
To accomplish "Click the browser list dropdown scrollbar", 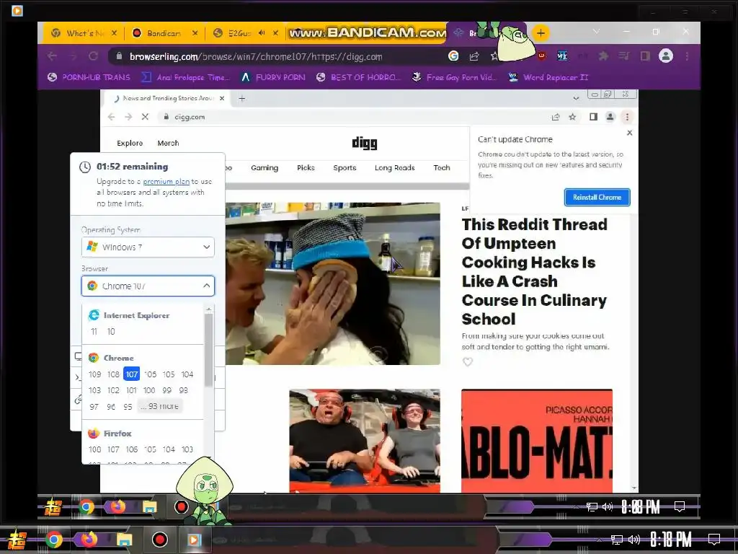I will (x=208, y=350).
